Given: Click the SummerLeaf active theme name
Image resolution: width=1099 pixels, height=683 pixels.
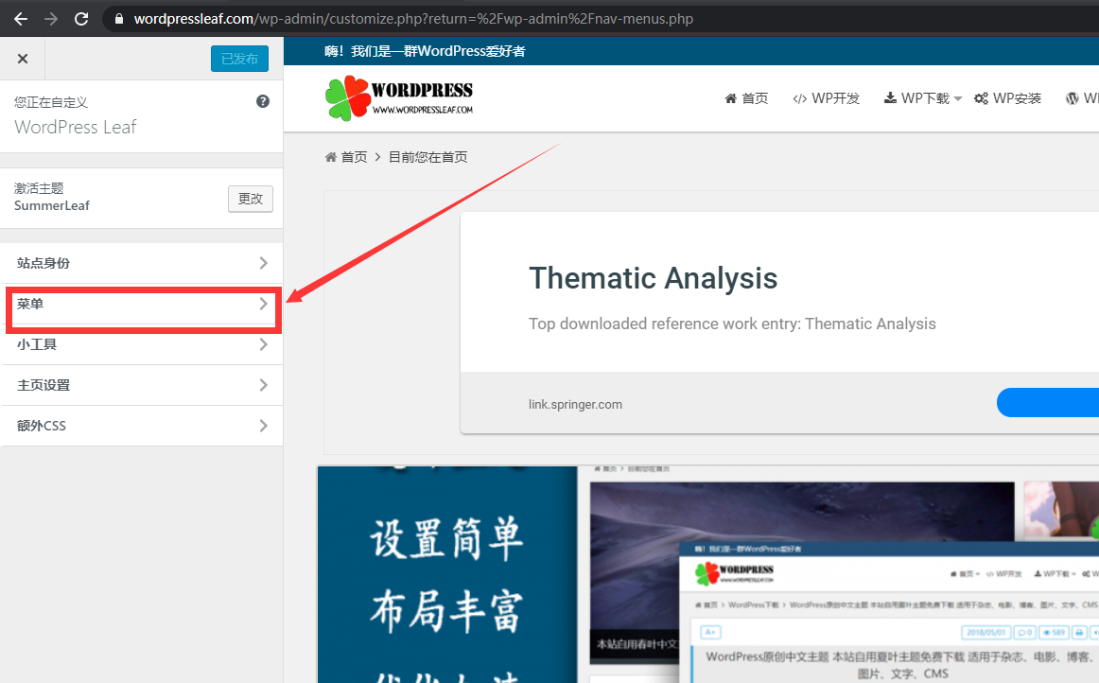Looking at the screenshot, I should click(x=52, y=205).
